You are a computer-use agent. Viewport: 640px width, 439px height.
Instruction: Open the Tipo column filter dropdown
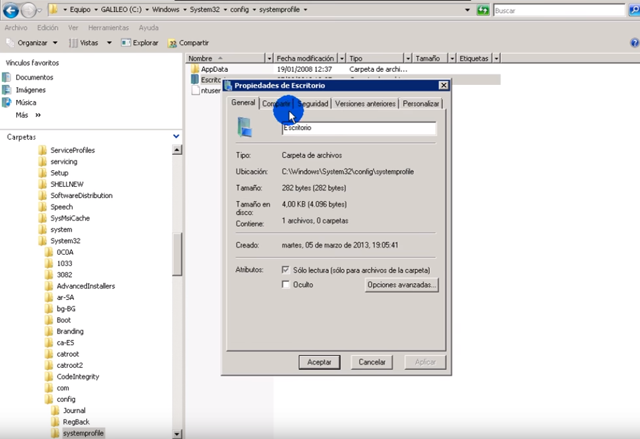(x=408, y=58)
